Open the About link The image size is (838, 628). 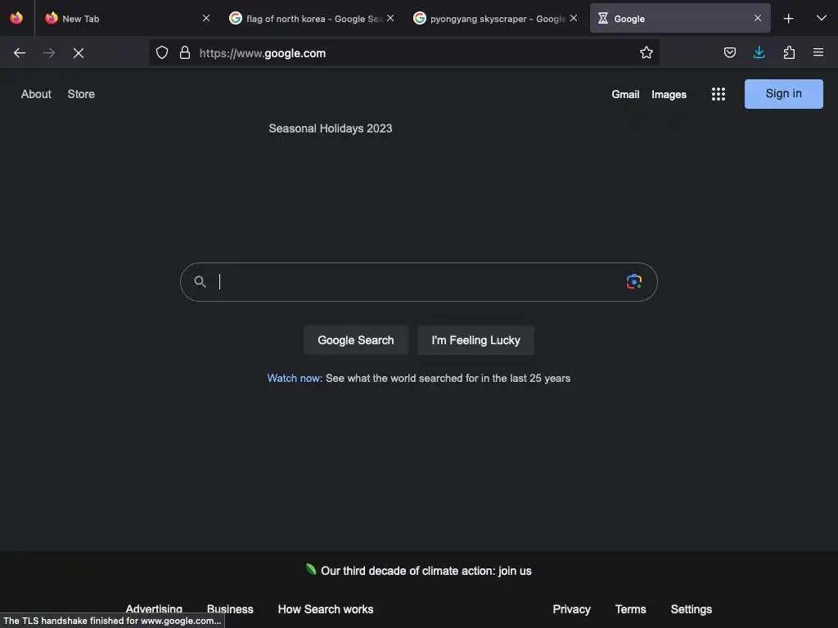coord(36,94)
